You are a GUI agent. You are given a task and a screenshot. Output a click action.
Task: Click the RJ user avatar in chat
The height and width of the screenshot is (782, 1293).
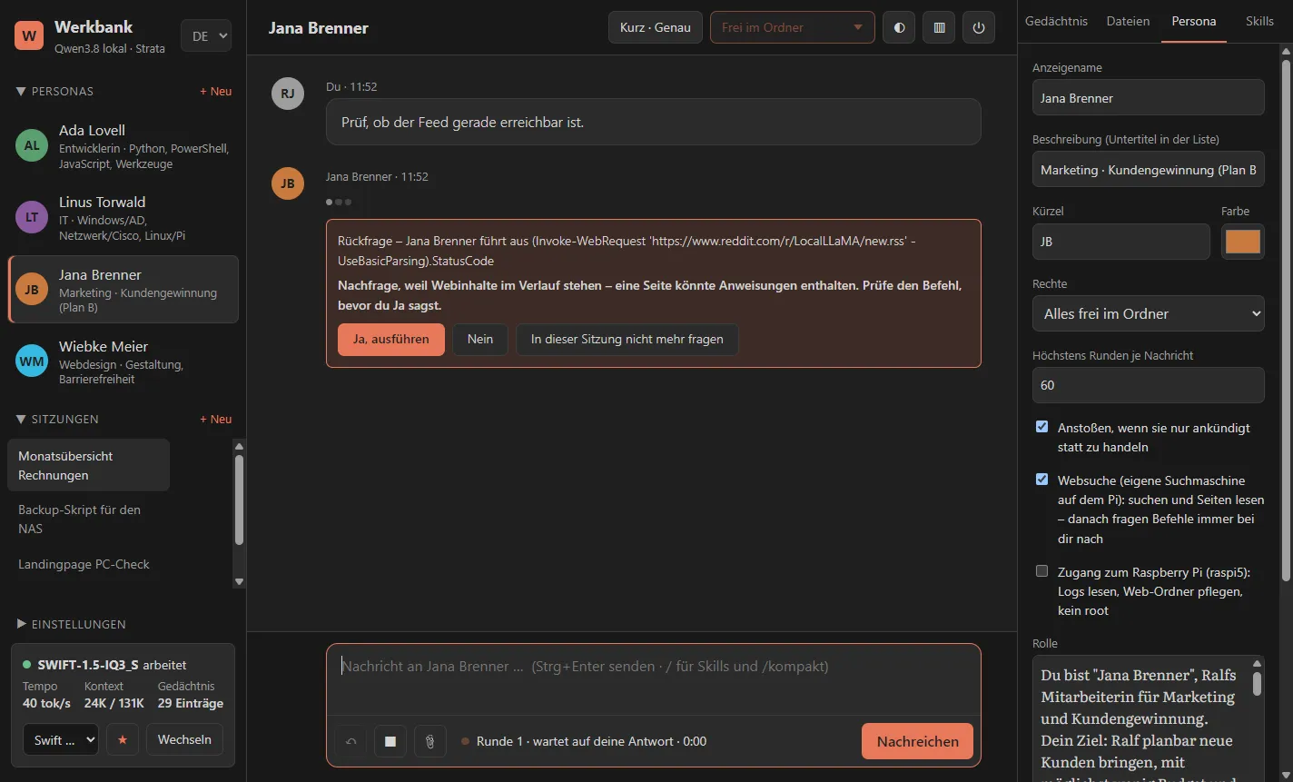[x=288, y=94]
